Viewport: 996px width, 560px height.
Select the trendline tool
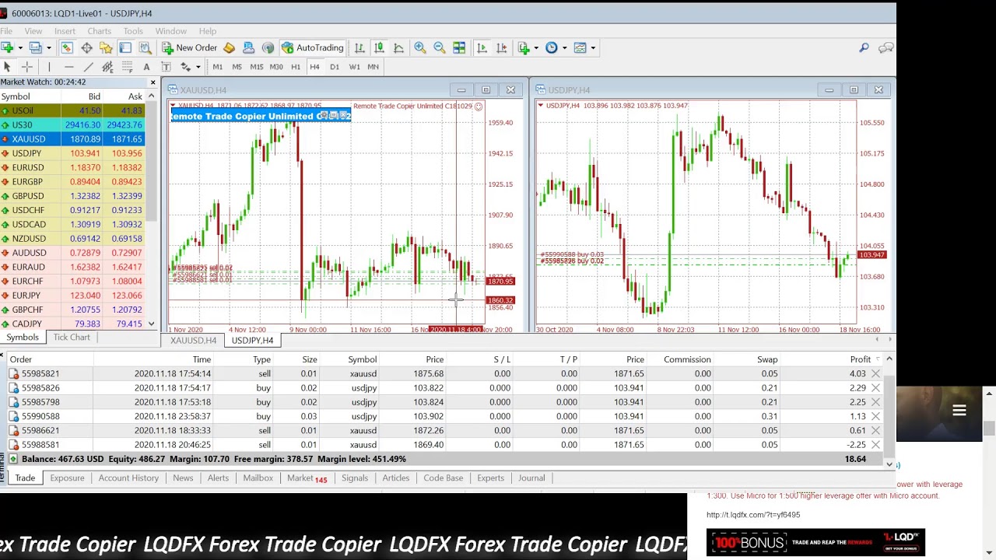[x=88, y=67]
